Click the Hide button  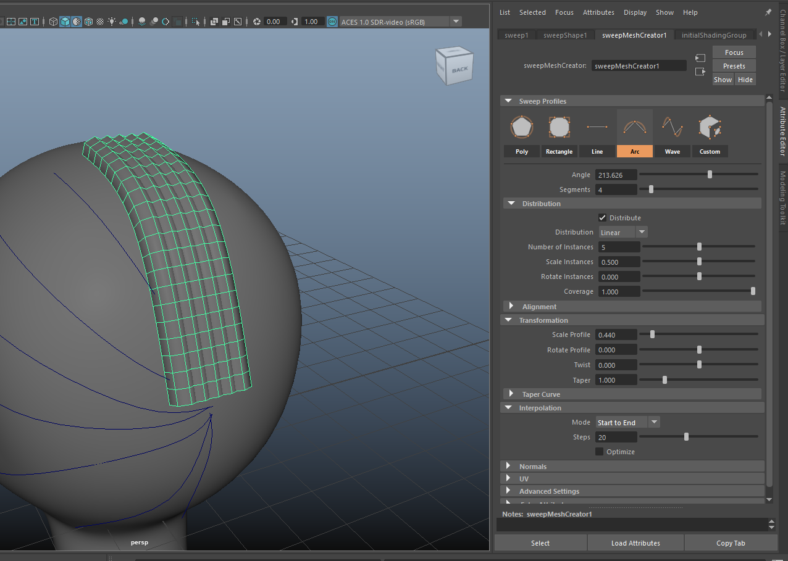(745, 80)
